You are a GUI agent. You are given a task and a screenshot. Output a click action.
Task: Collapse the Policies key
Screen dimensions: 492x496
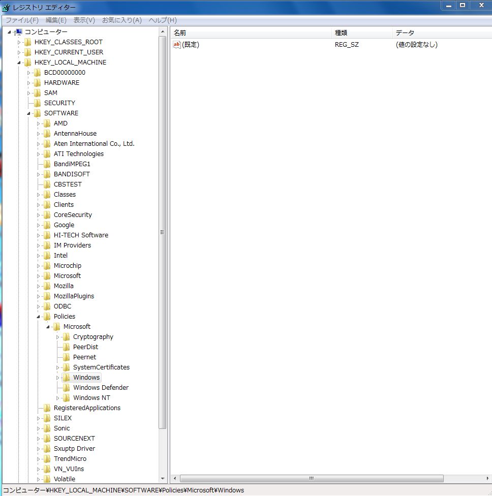click(x=38, y=317)
